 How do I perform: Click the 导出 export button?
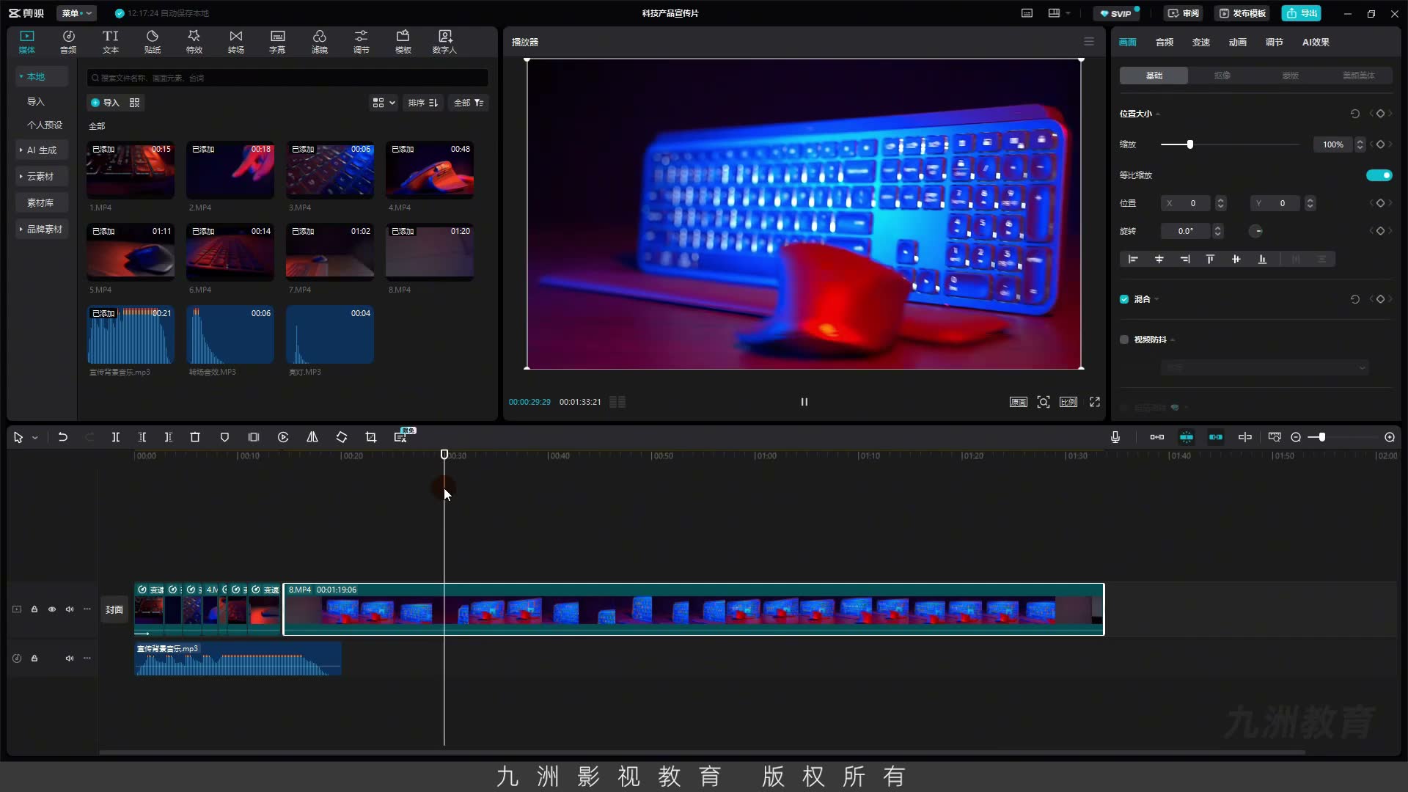coord(1302,13)
